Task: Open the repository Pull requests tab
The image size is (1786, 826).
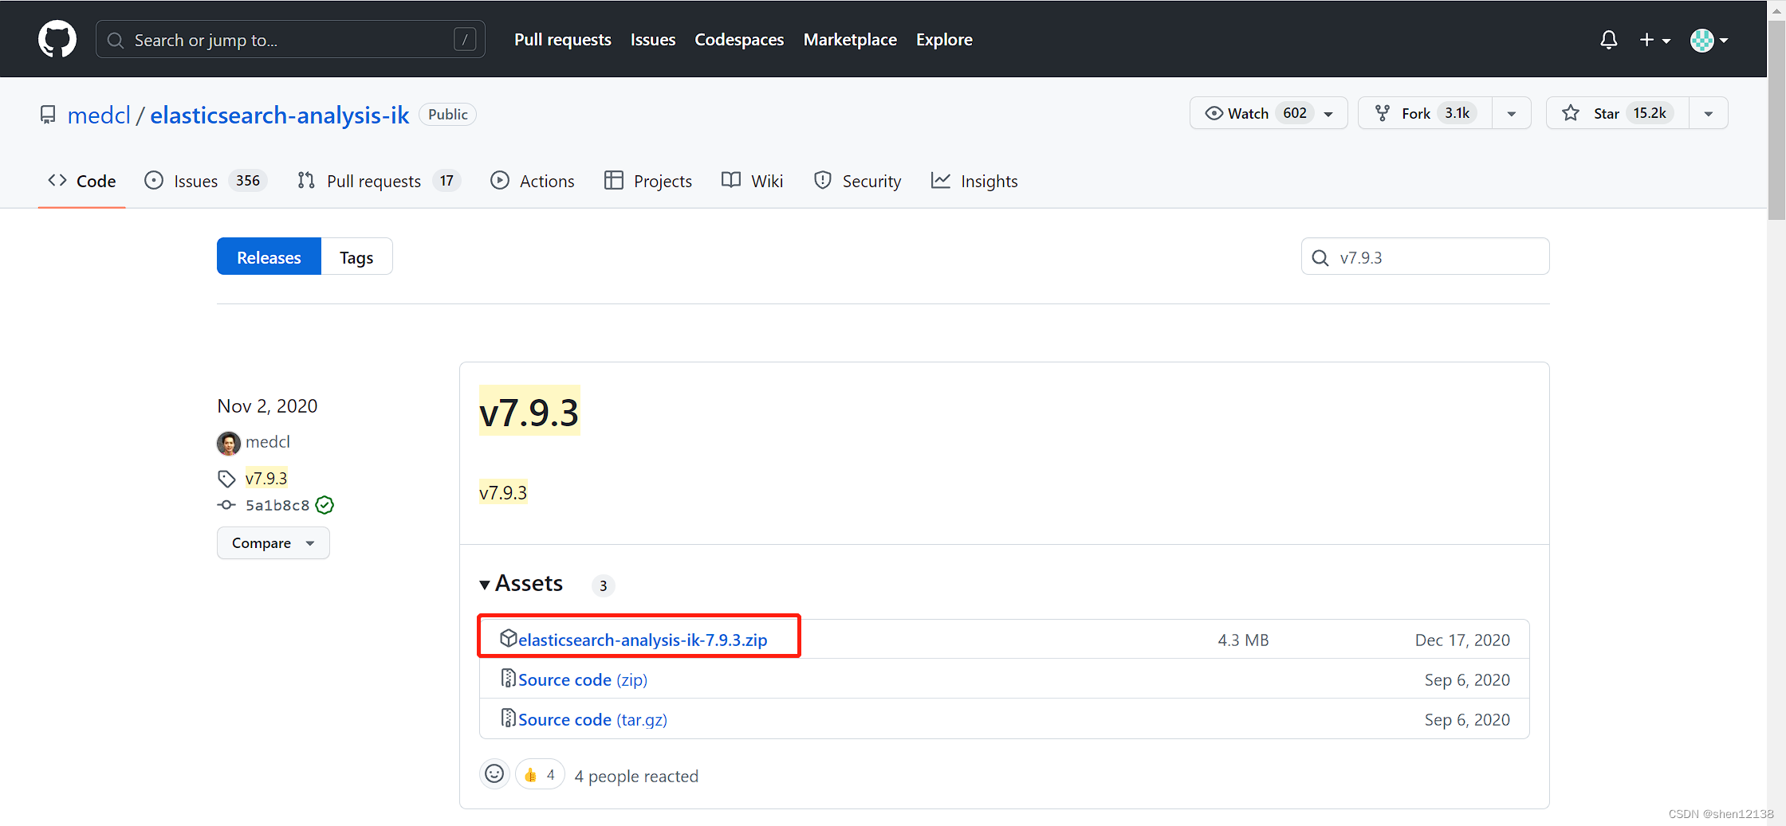Action: pyautogui.click(x=379, y=181)
